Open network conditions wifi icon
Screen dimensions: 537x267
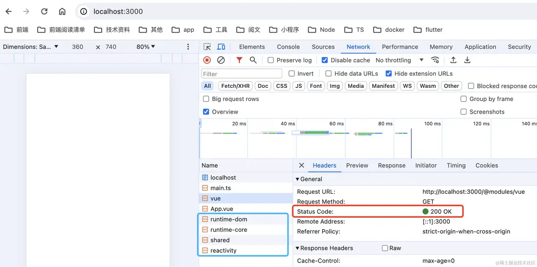click(435, 60)
